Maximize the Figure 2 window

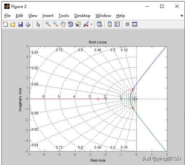pyautogui.click(x=162, y=6)
